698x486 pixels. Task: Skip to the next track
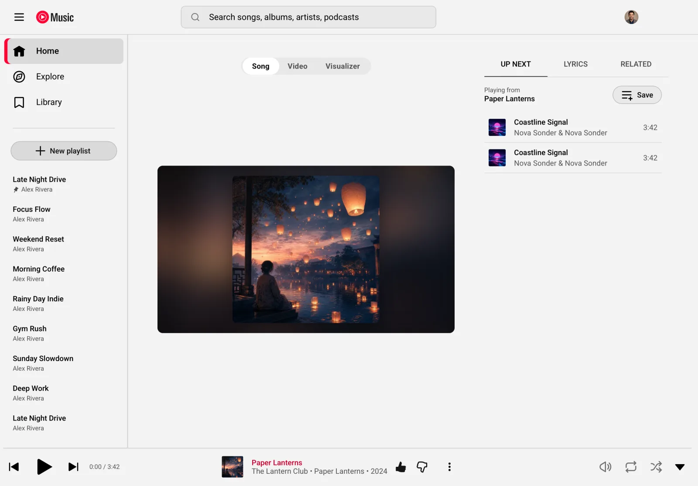(x=74, y=467)
